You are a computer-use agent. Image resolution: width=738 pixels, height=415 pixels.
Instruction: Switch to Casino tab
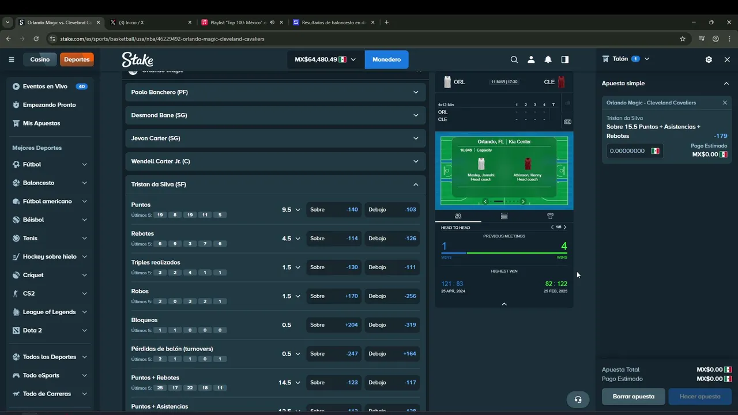(40, 59)
